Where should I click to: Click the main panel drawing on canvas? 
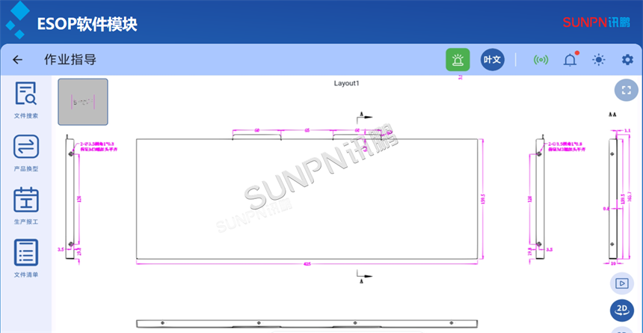pos(307,201)
